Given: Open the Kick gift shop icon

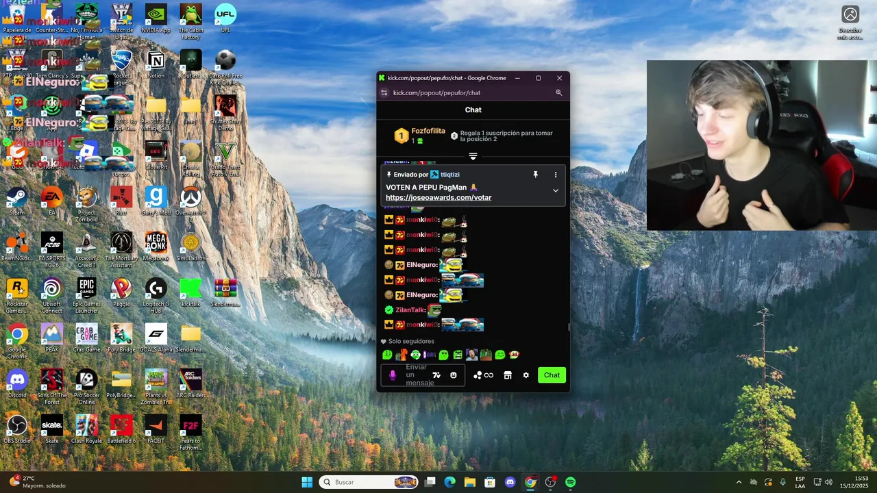Looking at the screenshot, I should 508,375.
